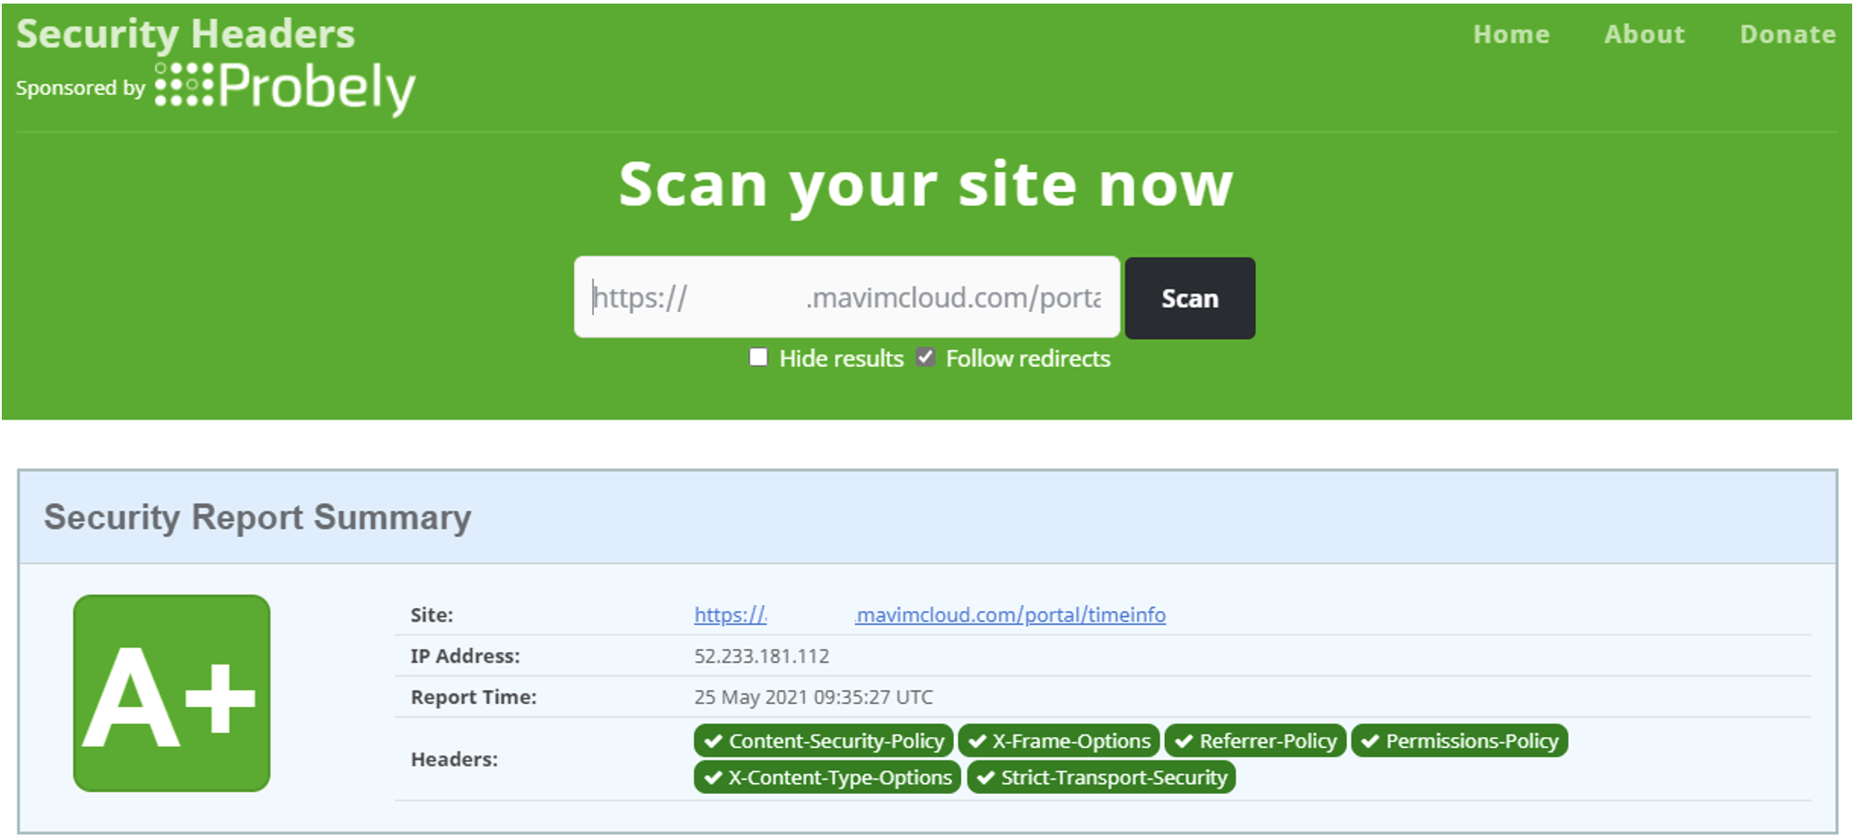The height and width of the screenshot is (836, 1854).
Task: Click the IP Address: row label
Action: pos(465,656)
